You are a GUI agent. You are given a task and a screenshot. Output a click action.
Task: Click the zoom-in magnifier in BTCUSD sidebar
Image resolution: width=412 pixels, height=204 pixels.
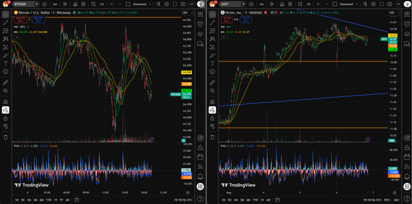coord(6,91)
